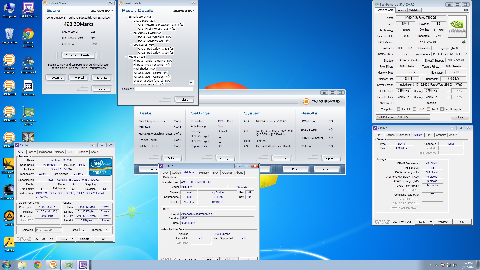The image size is (480, 270).
Task: Click the taskbar clock showing 1:52 PM
Action: click(x=467, y=265)
